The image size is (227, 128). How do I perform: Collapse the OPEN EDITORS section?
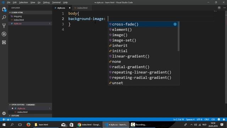[x=30, y=105]
